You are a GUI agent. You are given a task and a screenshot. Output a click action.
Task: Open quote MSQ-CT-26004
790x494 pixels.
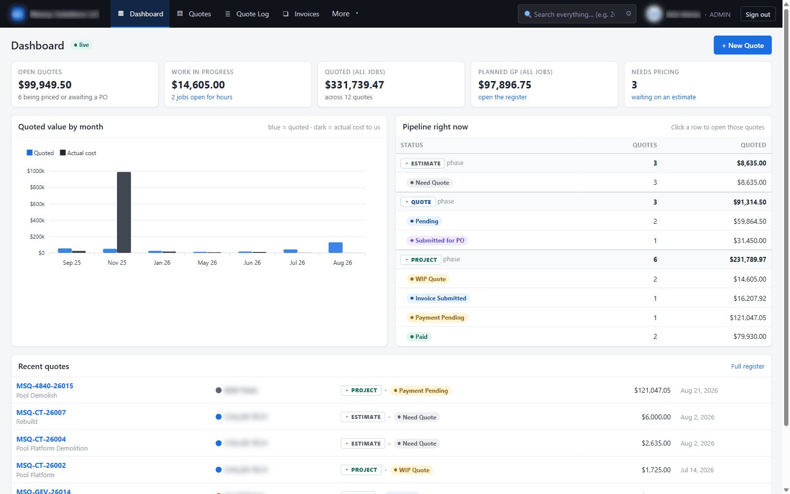pos(41,439)
